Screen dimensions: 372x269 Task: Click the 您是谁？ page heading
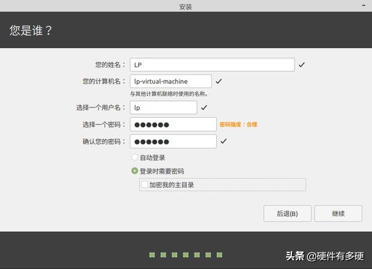tap(31, 31)
